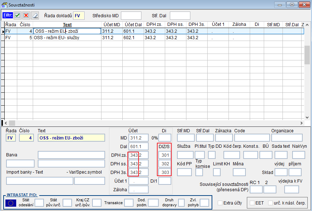The width and height of the screenshot is (312, 211).
Task: Click the blue Filtr label button
Action: tap(8, 15)
